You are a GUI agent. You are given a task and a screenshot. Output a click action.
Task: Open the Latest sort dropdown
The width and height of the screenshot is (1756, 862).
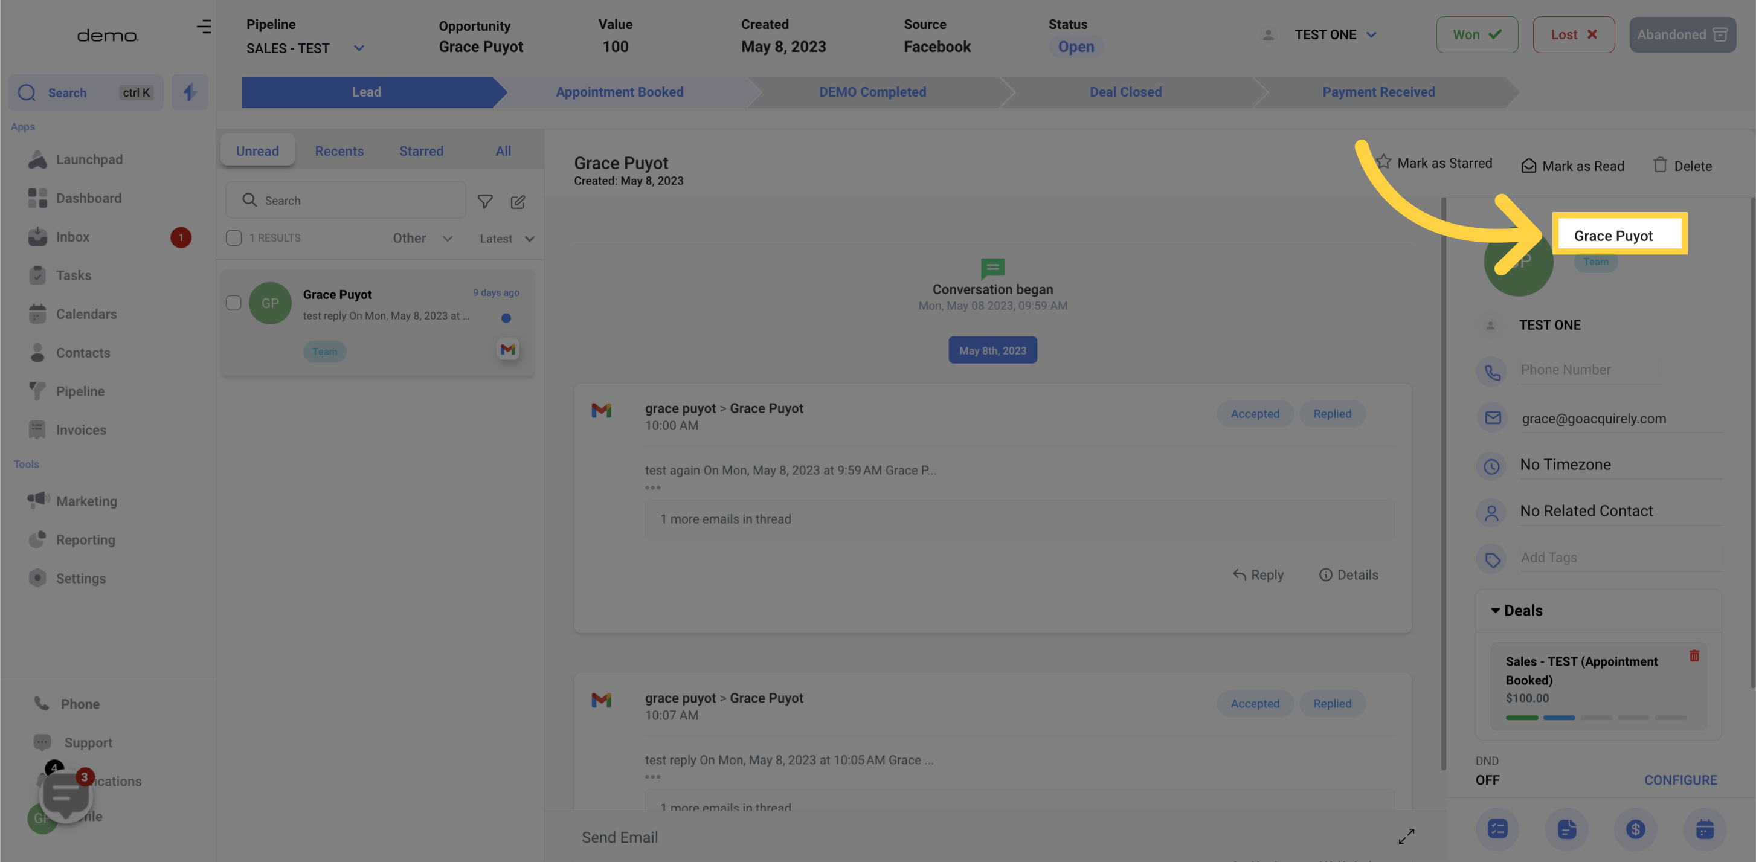(506, 239)
